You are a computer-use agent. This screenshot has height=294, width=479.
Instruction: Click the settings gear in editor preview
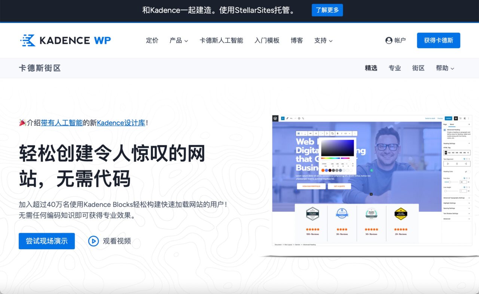click(456, 118)
